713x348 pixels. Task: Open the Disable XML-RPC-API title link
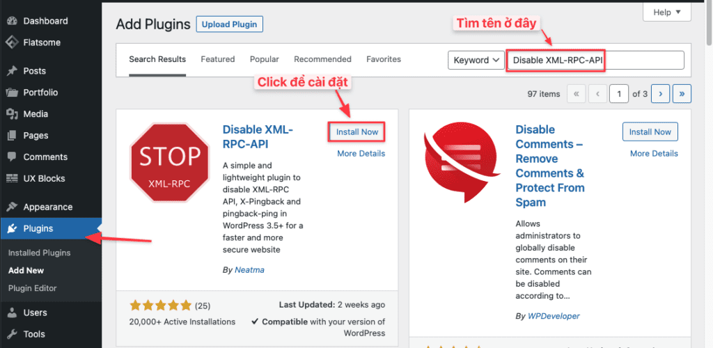258,136
